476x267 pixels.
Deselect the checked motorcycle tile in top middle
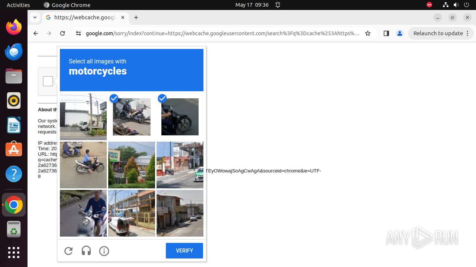pos(132,117)
